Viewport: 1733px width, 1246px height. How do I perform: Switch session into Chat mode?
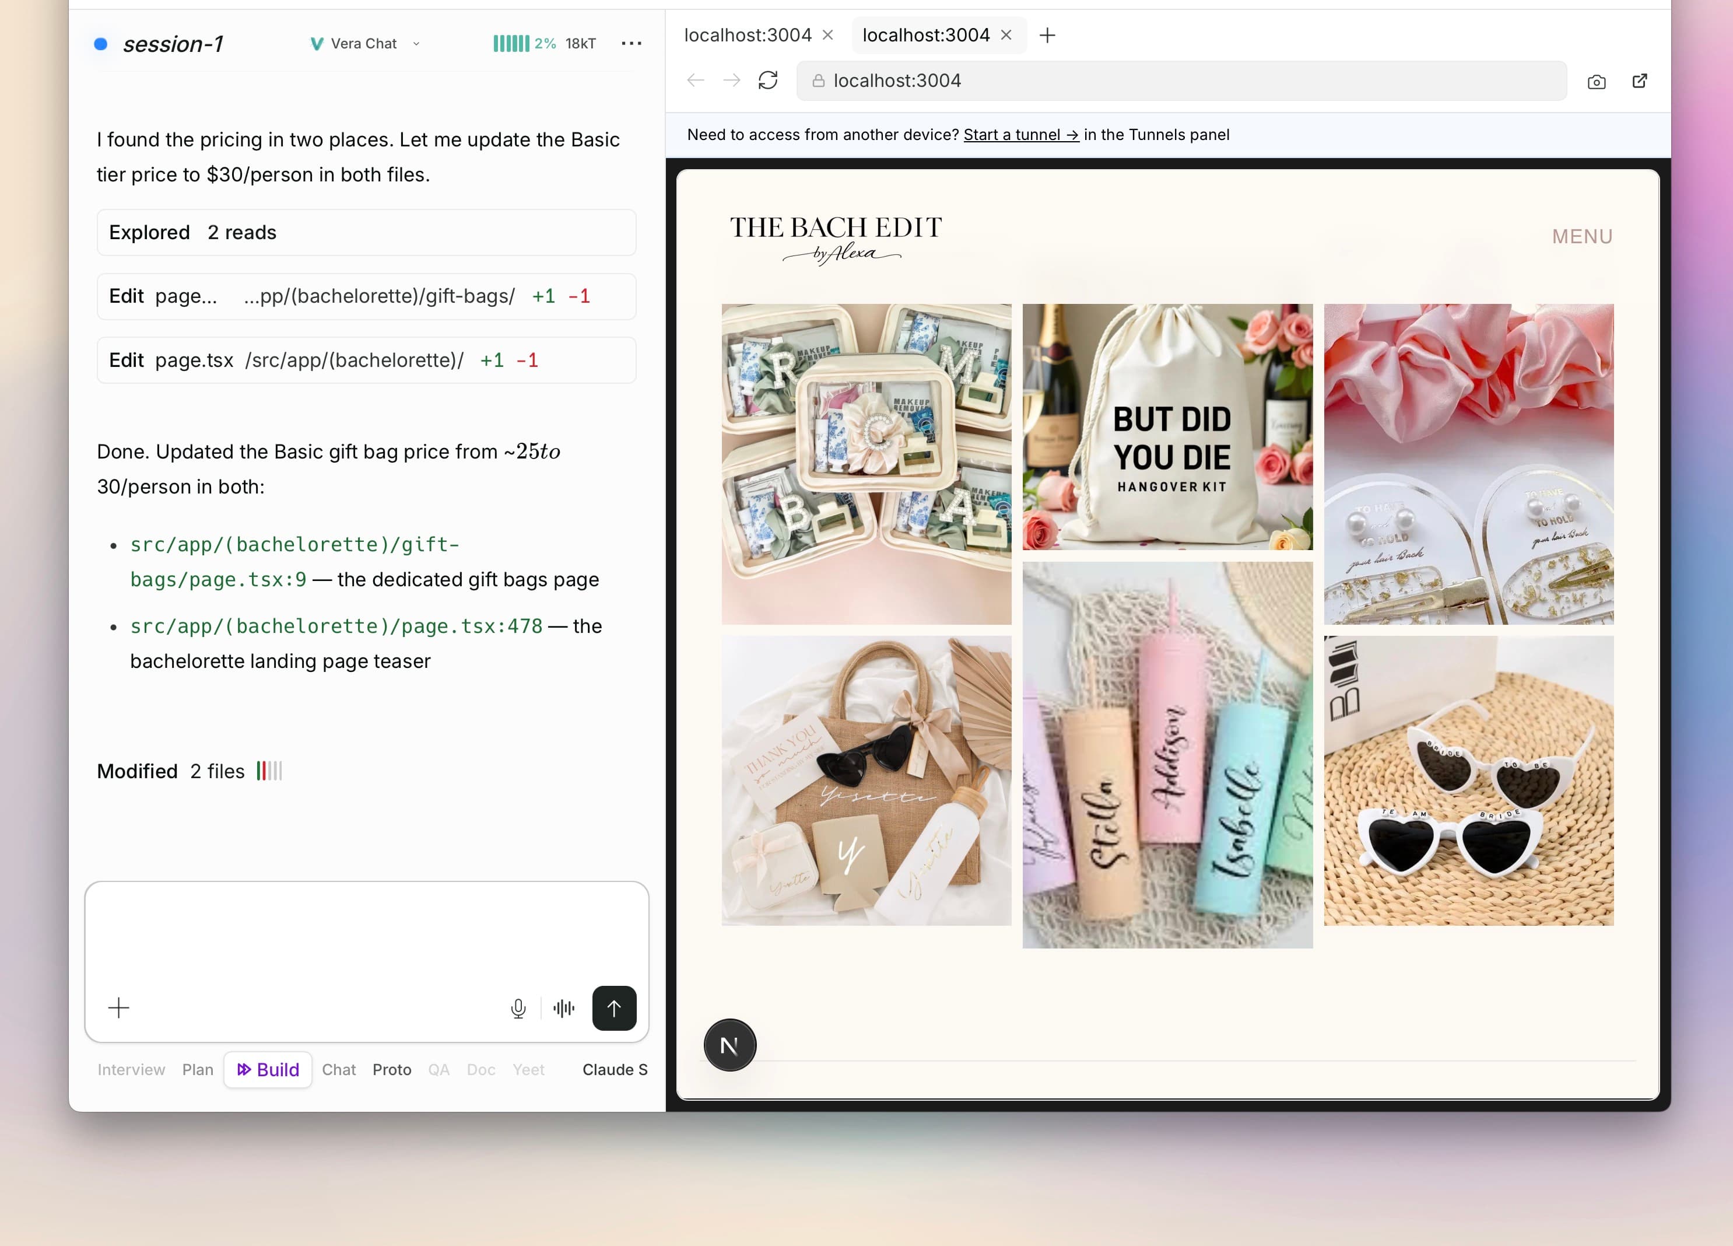click(339, 1069)
